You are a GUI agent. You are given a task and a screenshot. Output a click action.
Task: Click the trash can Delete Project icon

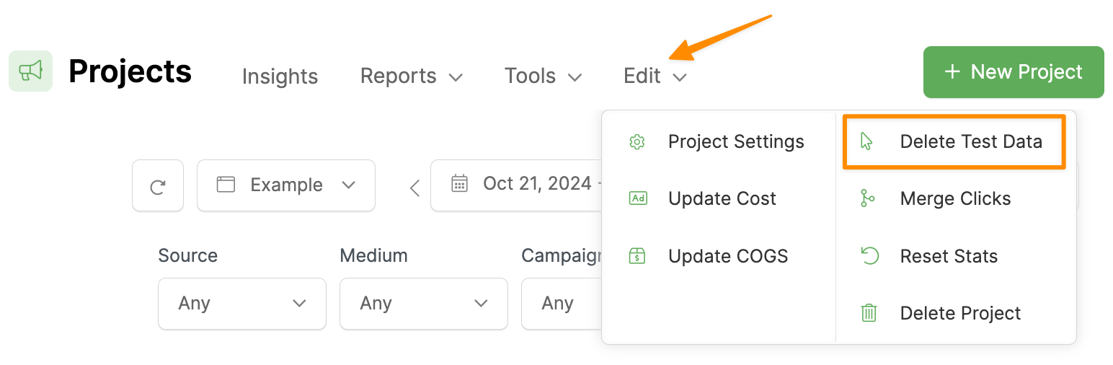click(x=869, y=313)
